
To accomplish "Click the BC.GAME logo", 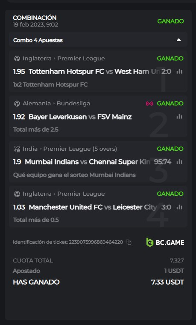I will click(x=165, y=242).
